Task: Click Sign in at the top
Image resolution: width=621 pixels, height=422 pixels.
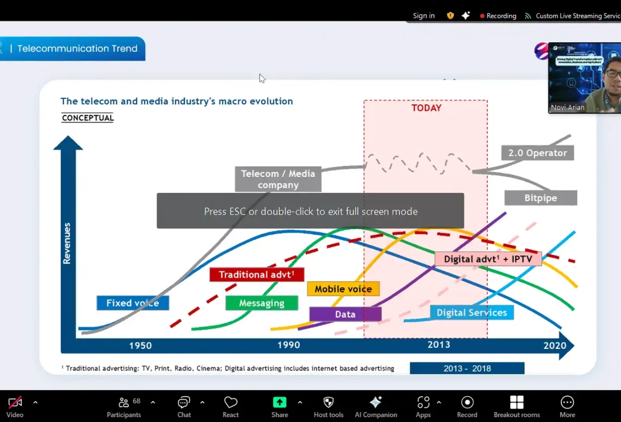Action: coord(424,16)
